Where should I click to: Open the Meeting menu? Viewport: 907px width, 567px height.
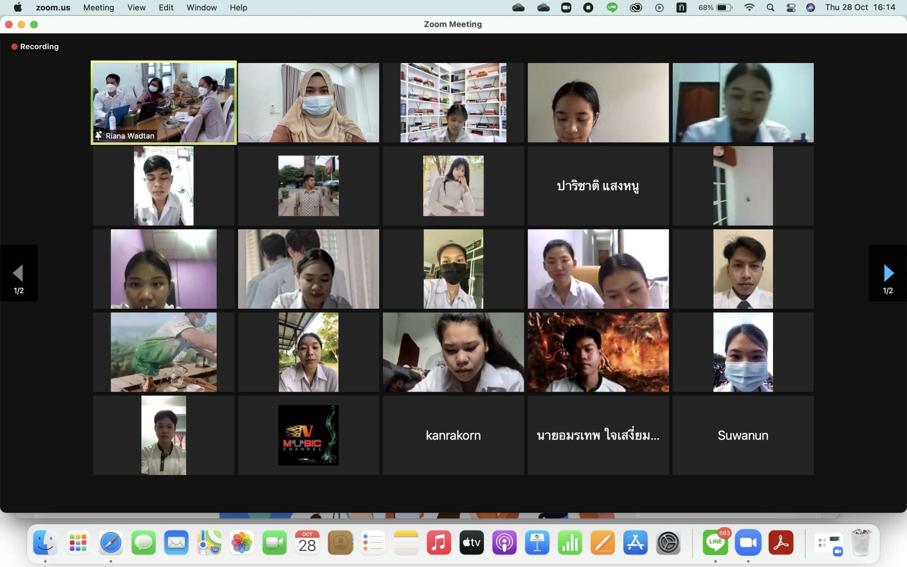pos(98,8)
